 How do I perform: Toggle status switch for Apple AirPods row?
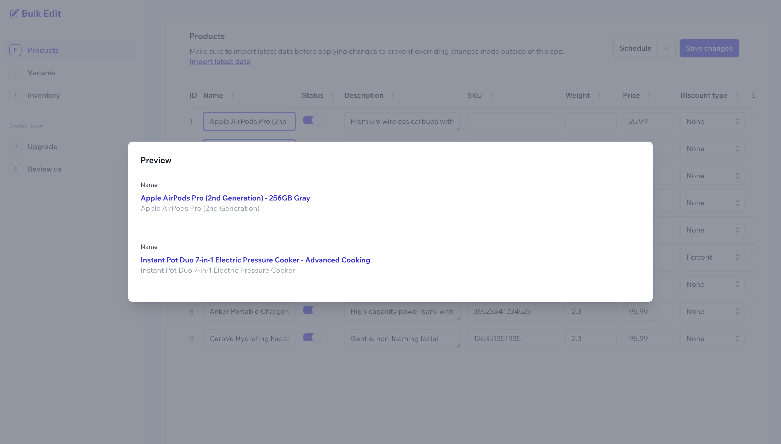312,120
